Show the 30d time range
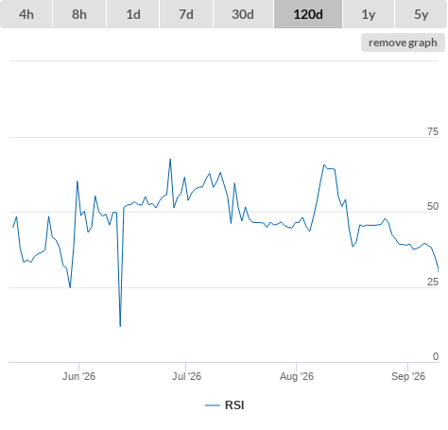 pos(243,14)
